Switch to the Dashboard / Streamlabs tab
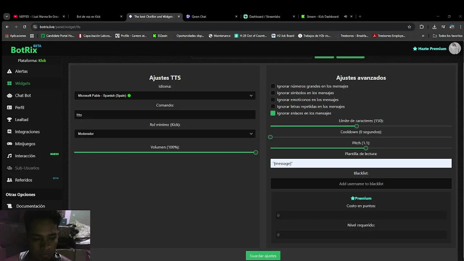 pos(269,16)
